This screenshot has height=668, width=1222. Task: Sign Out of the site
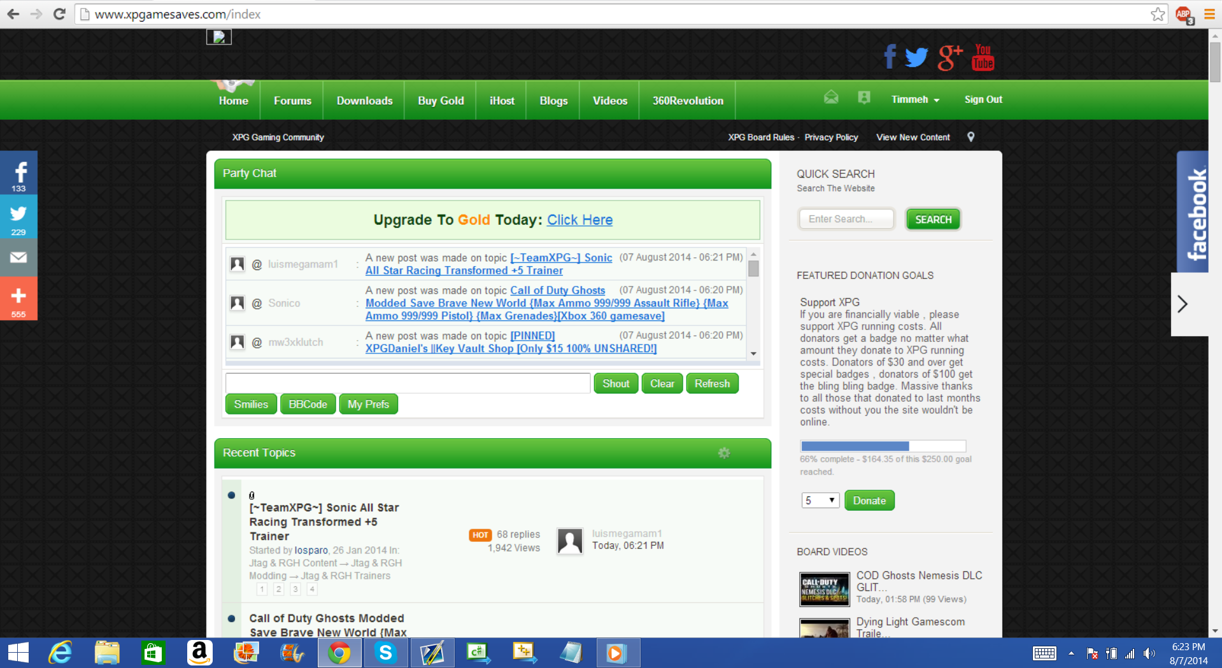click(983, 99)
